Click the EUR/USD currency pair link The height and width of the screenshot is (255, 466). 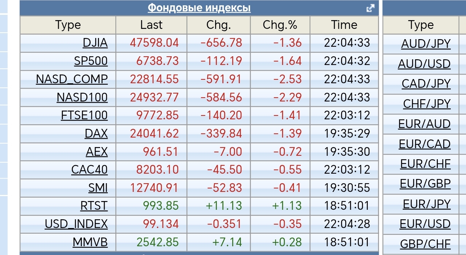coord(425,224)
